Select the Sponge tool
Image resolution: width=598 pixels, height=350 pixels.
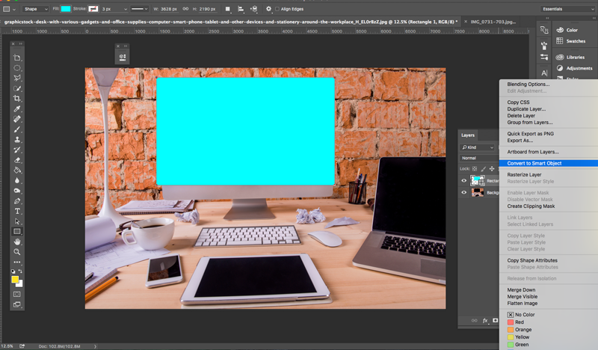tap(17, 191)
